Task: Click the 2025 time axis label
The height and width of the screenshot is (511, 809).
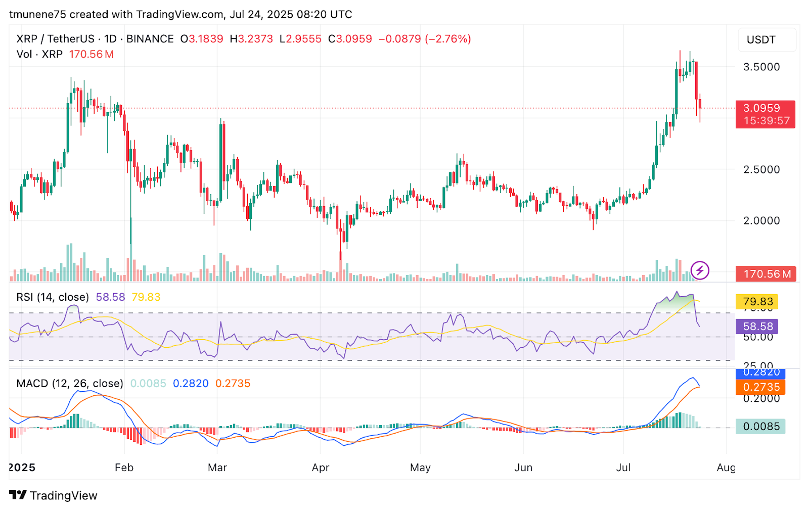Action: [x=22, y=468]
